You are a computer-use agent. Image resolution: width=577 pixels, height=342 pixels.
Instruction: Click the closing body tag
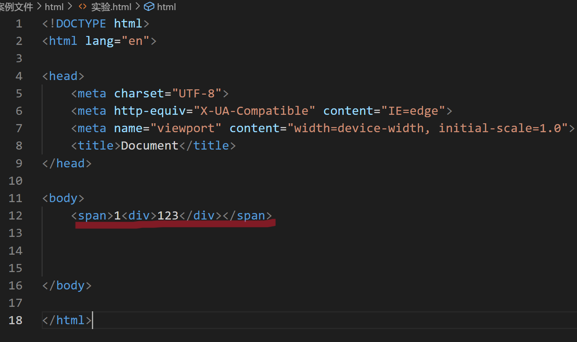pos(67,285)
